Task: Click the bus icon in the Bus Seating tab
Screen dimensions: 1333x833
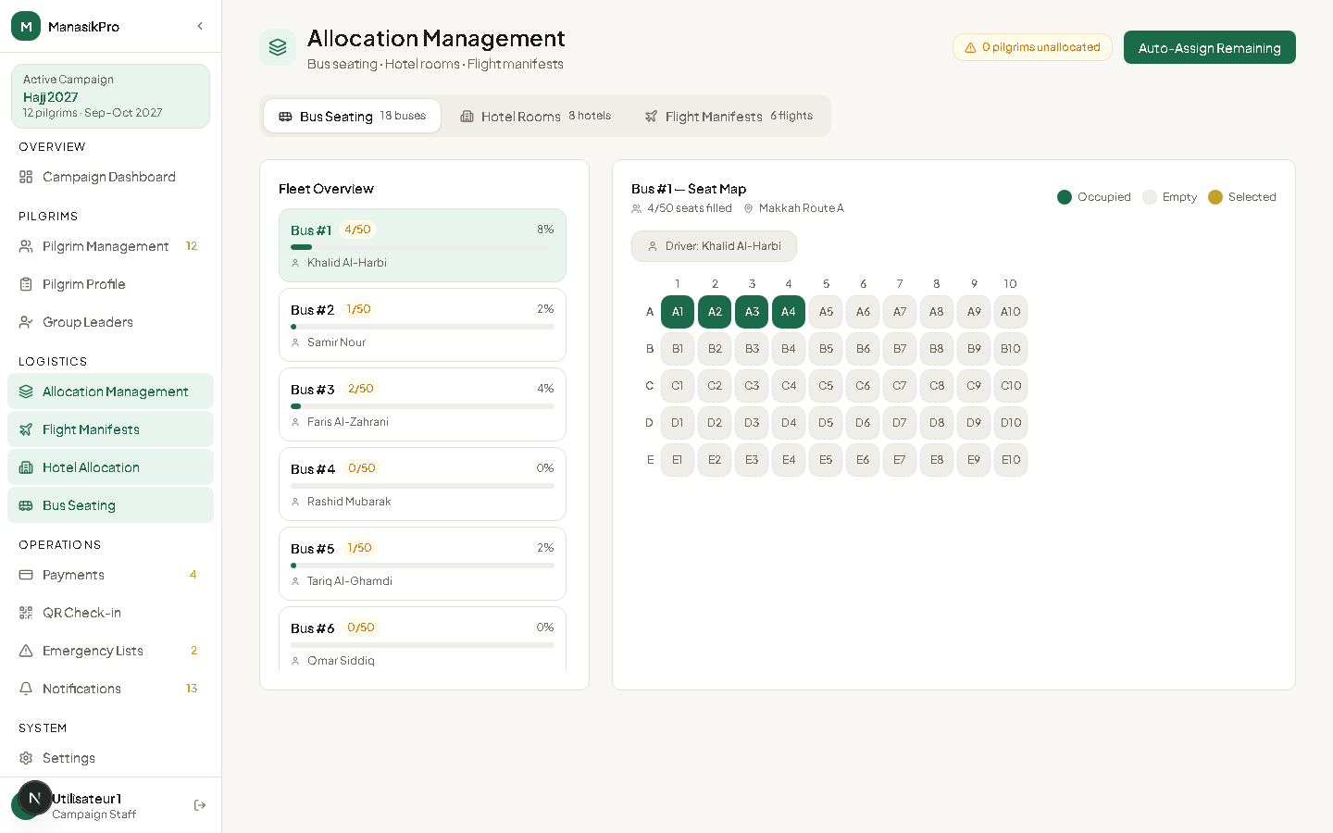Action: tap(285, 117)
